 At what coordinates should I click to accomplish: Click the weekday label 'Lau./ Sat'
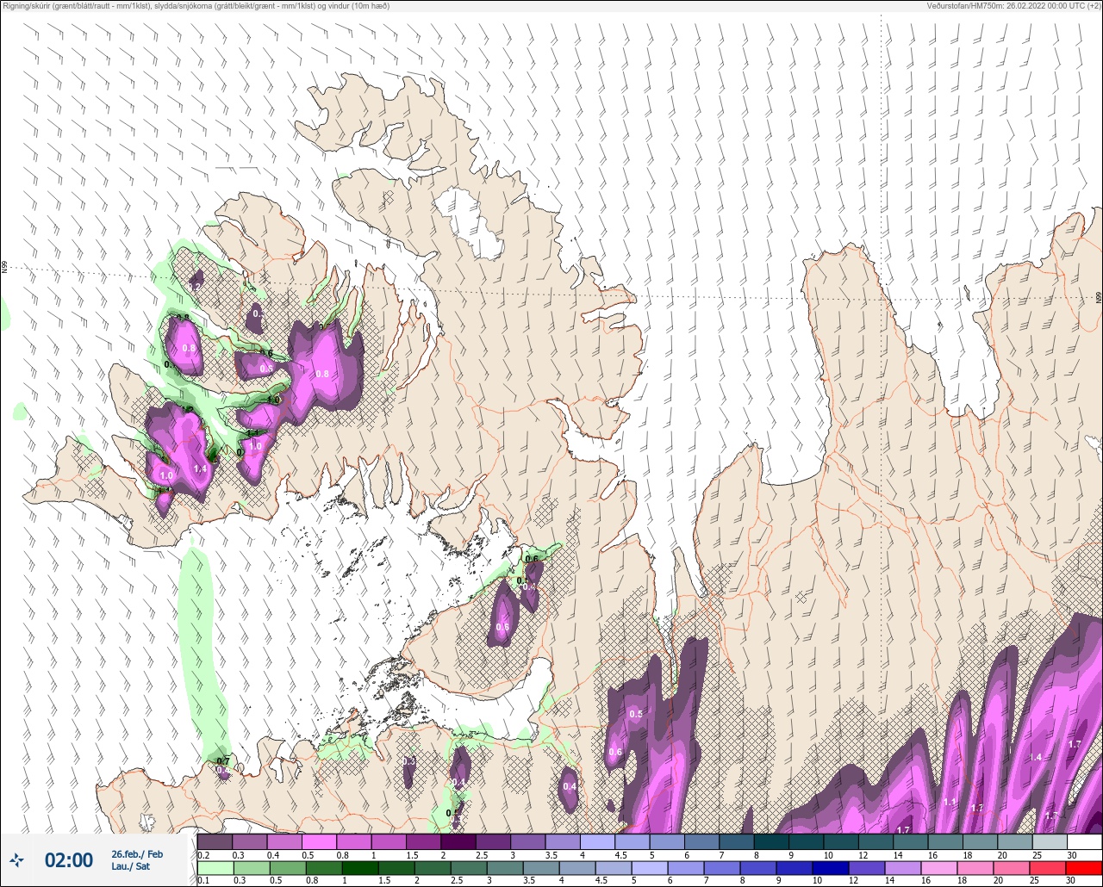click(x=131, y=866)
